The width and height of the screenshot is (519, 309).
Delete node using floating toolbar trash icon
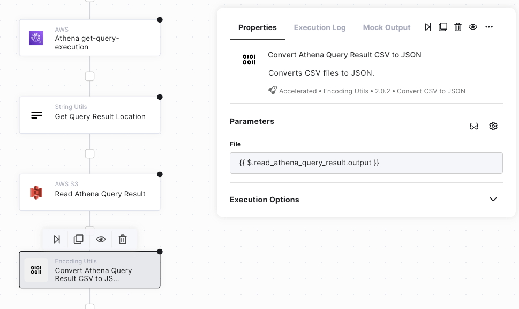(x=123, y=239)
